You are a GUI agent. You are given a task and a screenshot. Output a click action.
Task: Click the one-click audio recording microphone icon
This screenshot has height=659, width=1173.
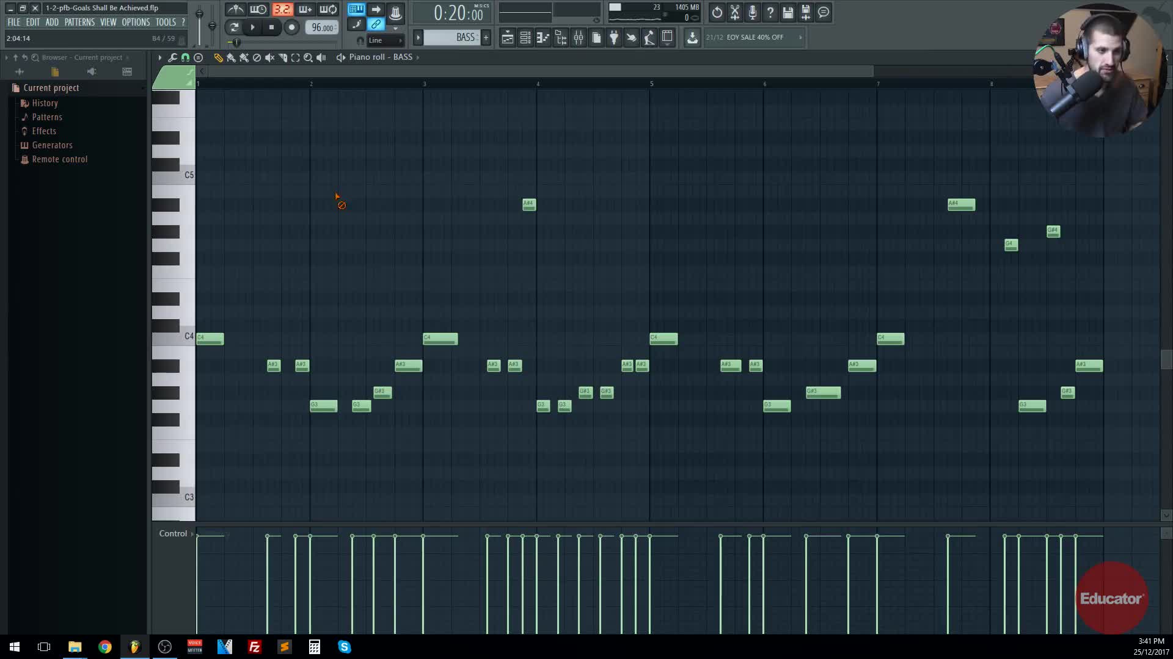752,12
